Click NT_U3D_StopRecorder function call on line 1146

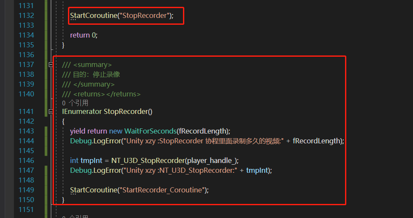(148, 160)
